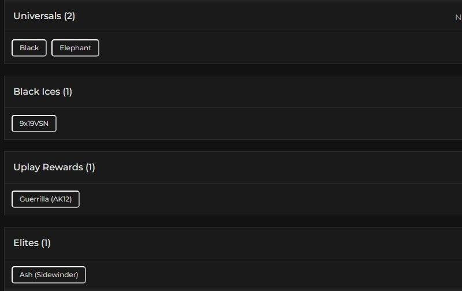This screenshot has height=291, width=462.
Task: Select the Black universal skin tag
Action: [x=29, y=48]
